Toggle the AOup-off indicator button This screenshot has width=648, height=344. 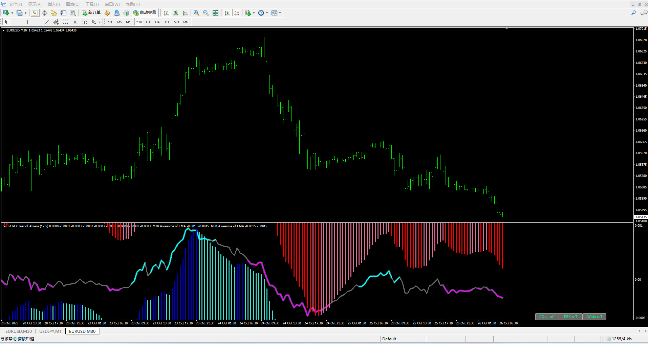[547, 317]
